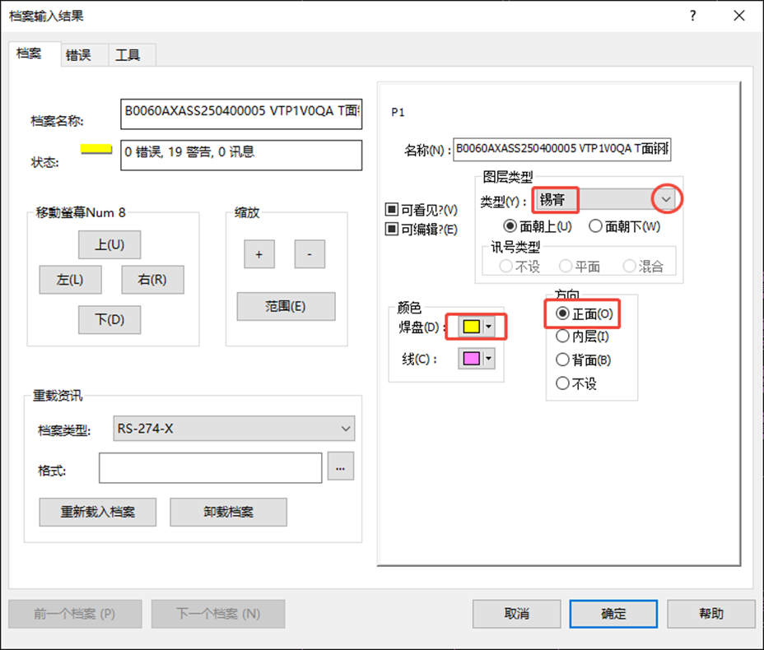
Task: Pick the yellow 焊盘 color swatch
Action: (471, 327)
